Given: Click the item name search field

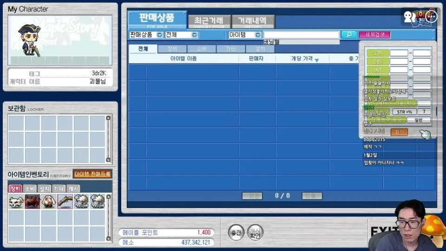Looking at the screenshot, I should pyautogui.click(x=302, y=35).
